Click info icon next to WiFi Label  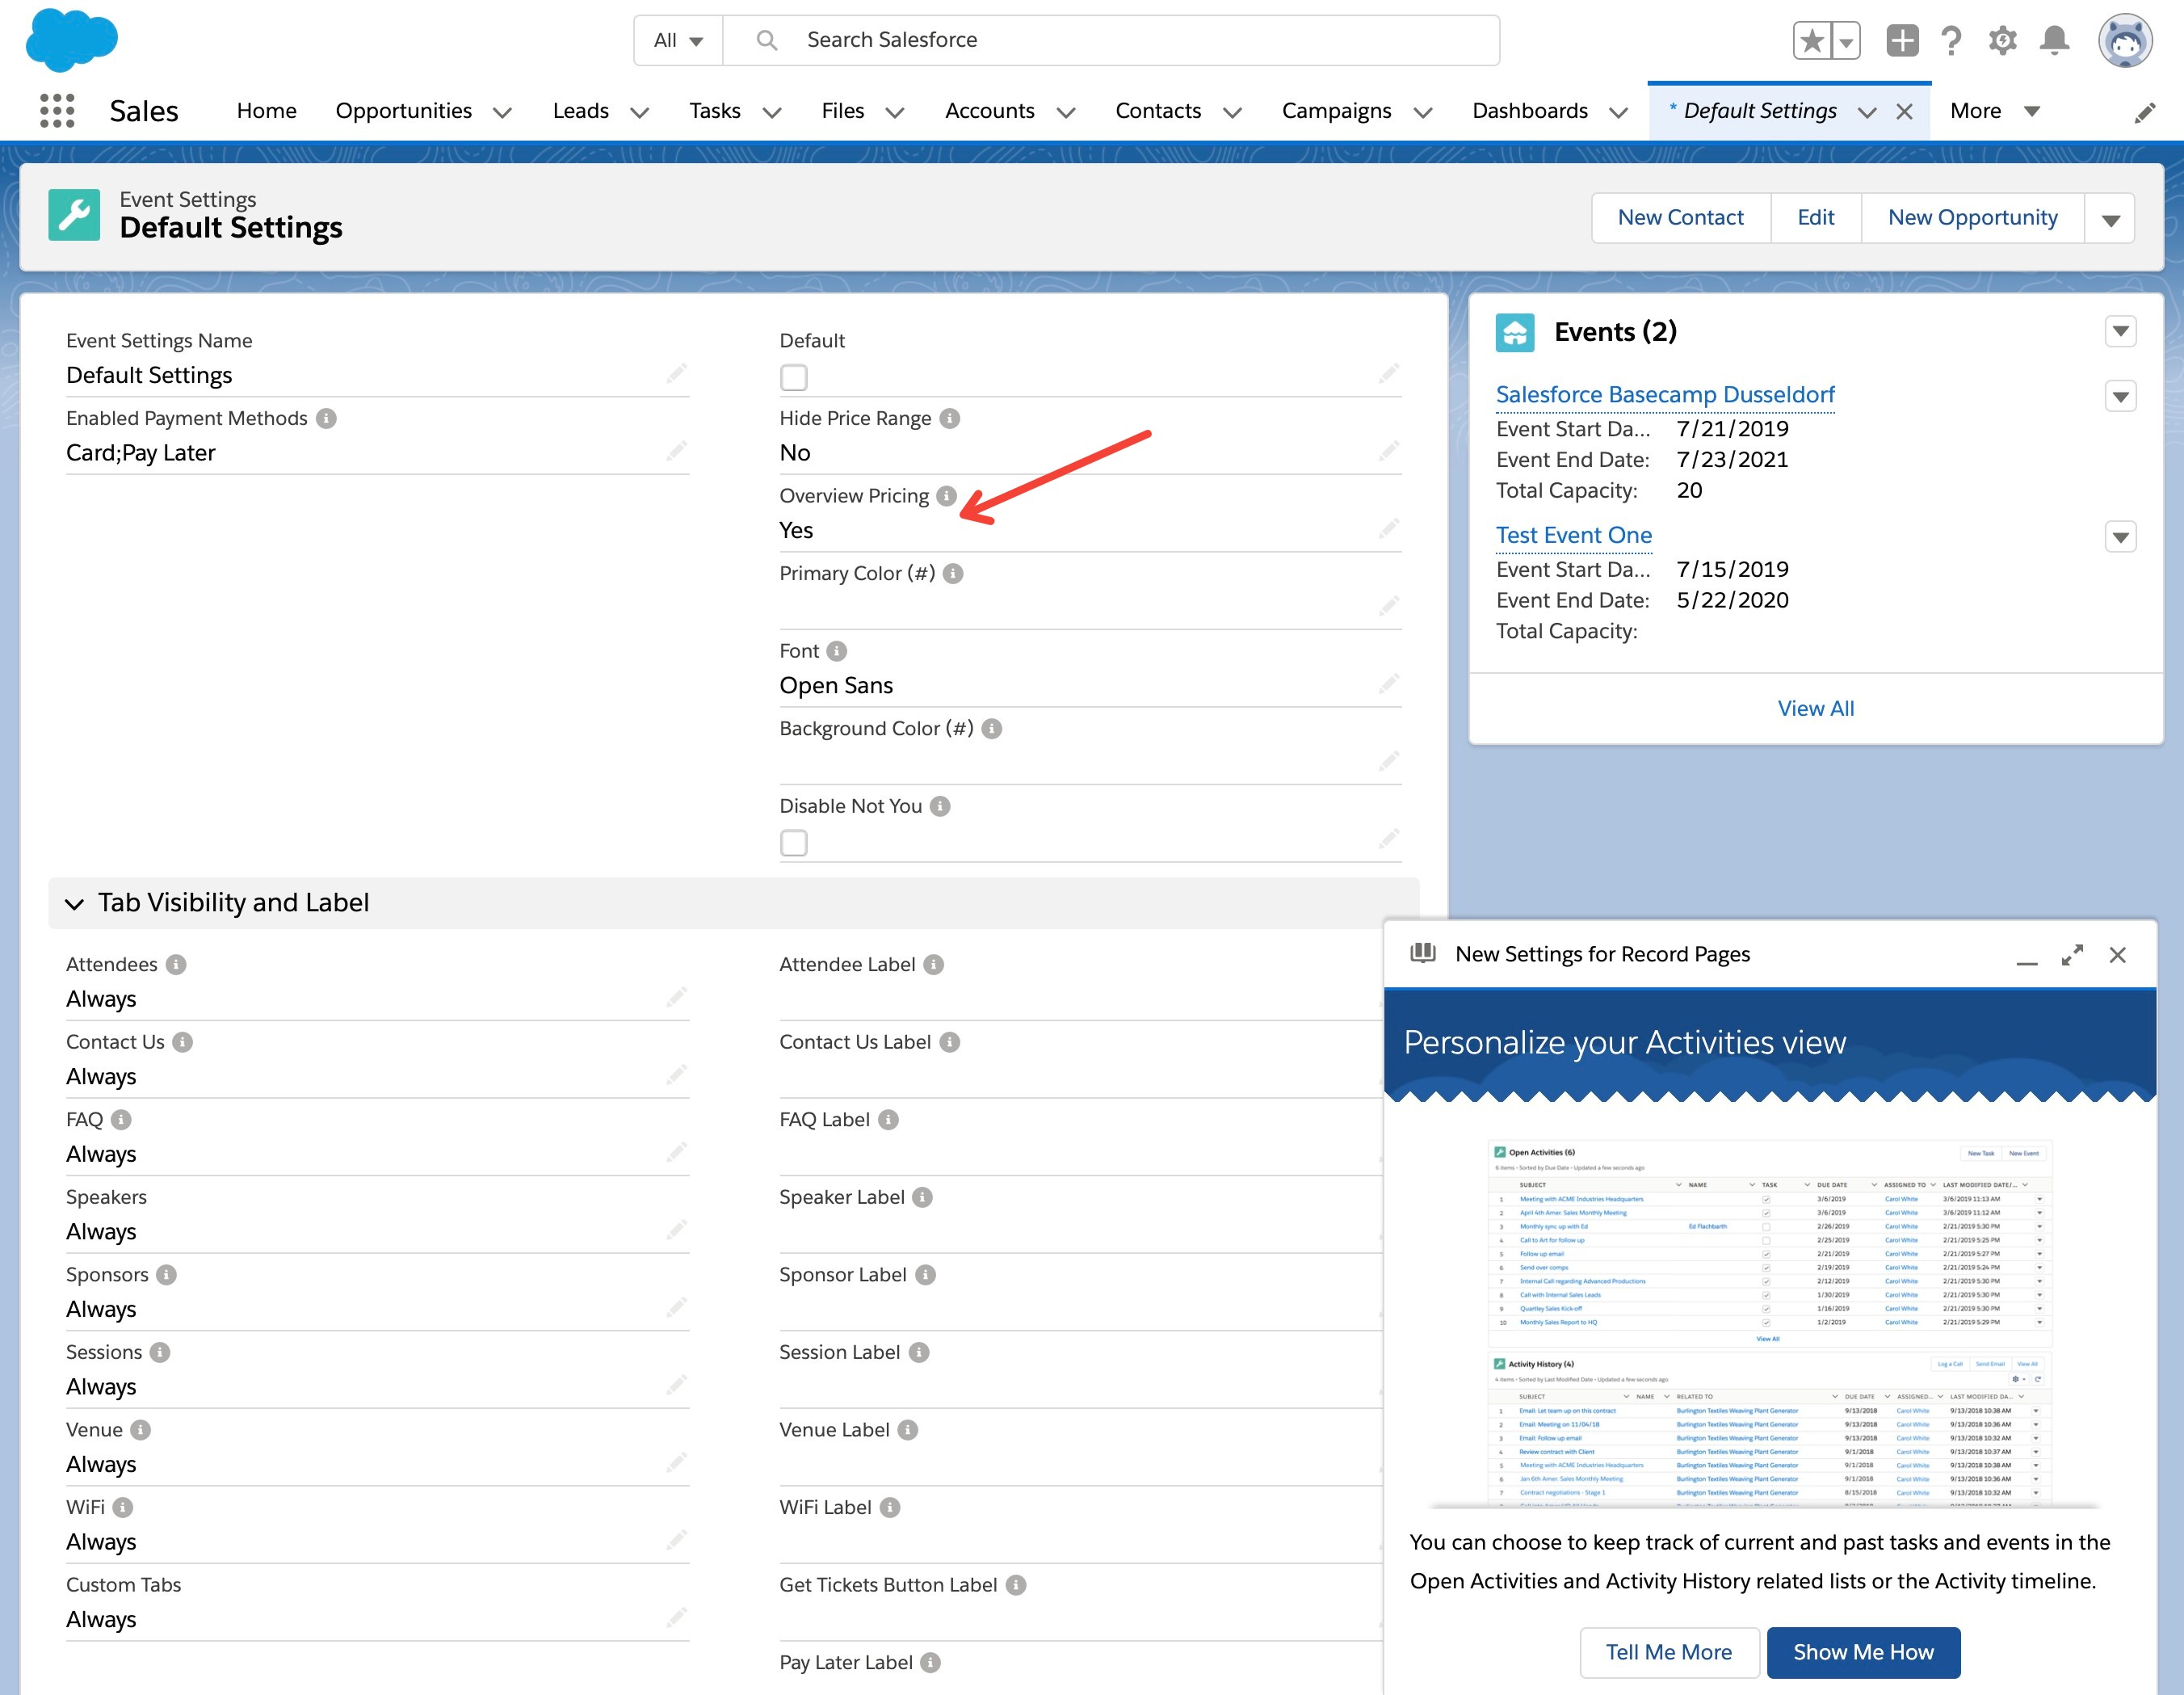click(x=890, y=1507)
